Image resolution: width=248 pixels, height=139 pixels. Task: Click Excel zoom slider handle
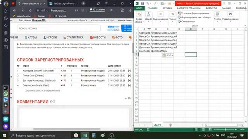(x=225, y=130)
